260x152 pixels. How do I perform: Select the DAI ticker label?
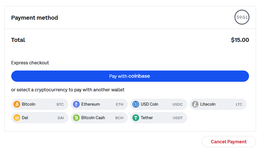click(x=61, y=118)
